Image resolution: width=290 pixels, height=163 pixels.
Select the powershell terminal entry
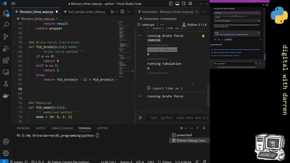click(189, 135)
